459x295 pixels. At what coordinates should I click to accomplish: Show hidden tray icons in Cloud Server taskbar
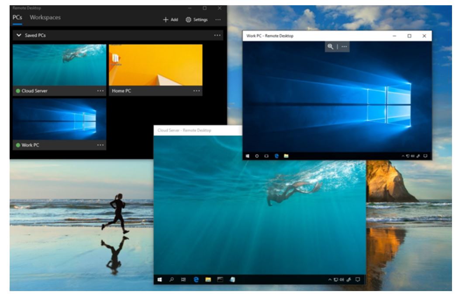[330, 280]
